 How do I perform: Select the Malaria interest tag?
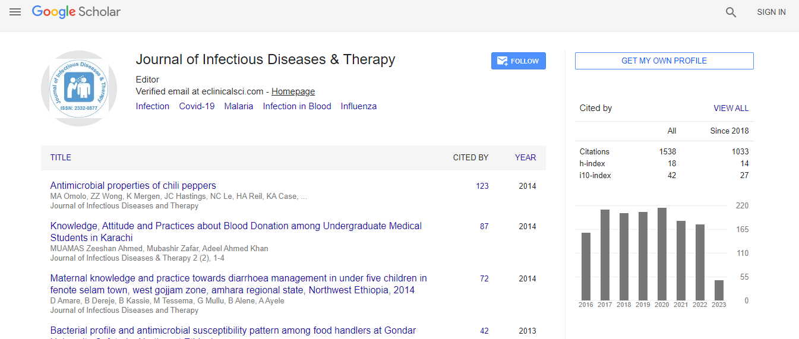coord(238,106)
